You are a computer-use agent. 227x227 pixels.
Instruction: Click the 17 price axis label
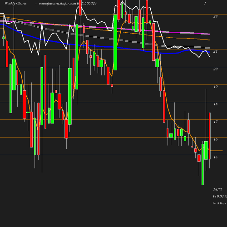click(x=216, y=122)
